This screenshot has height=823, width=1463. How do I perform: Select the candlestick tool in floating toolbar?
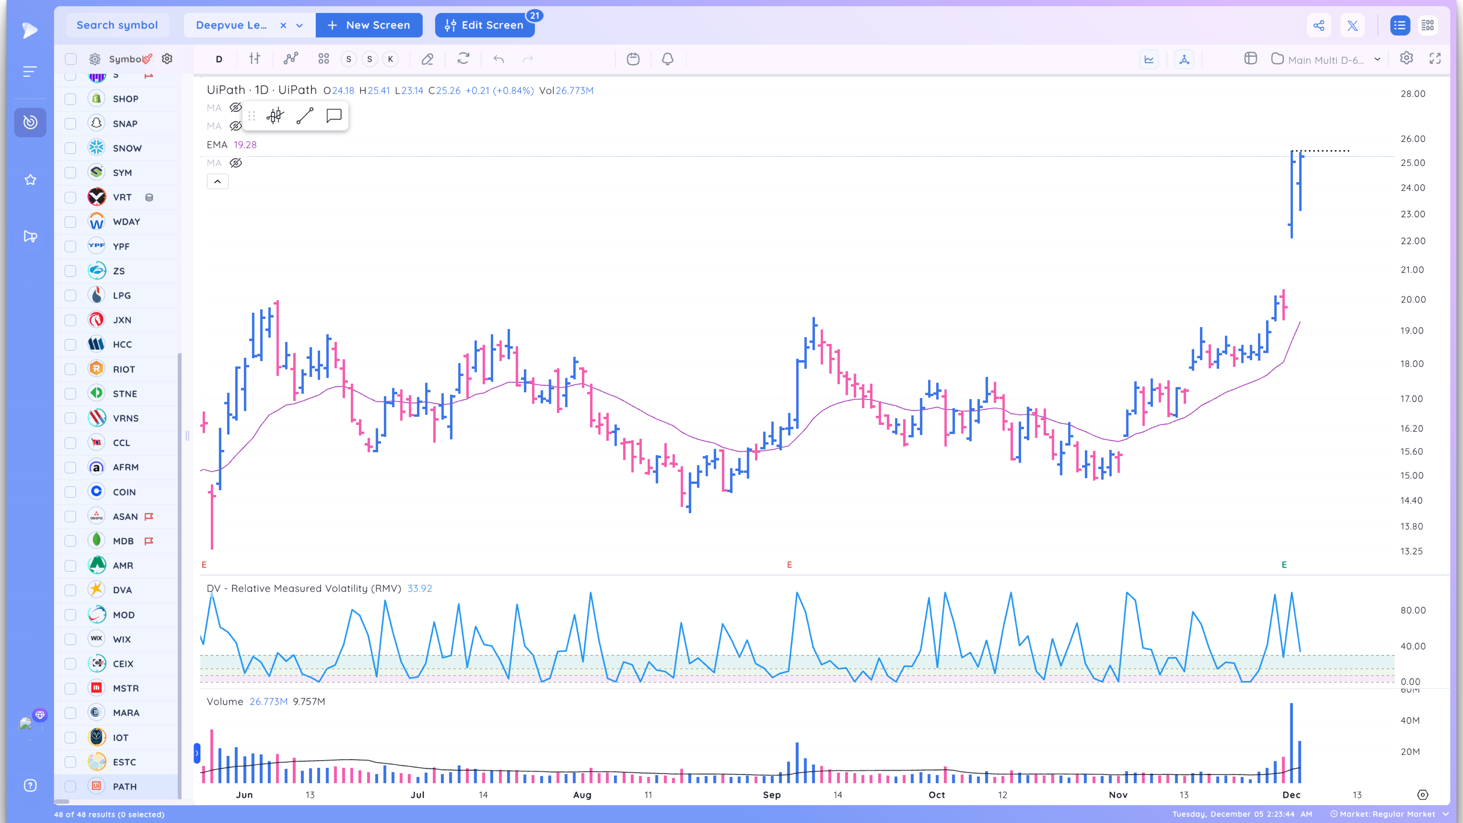tap(275, 116)
